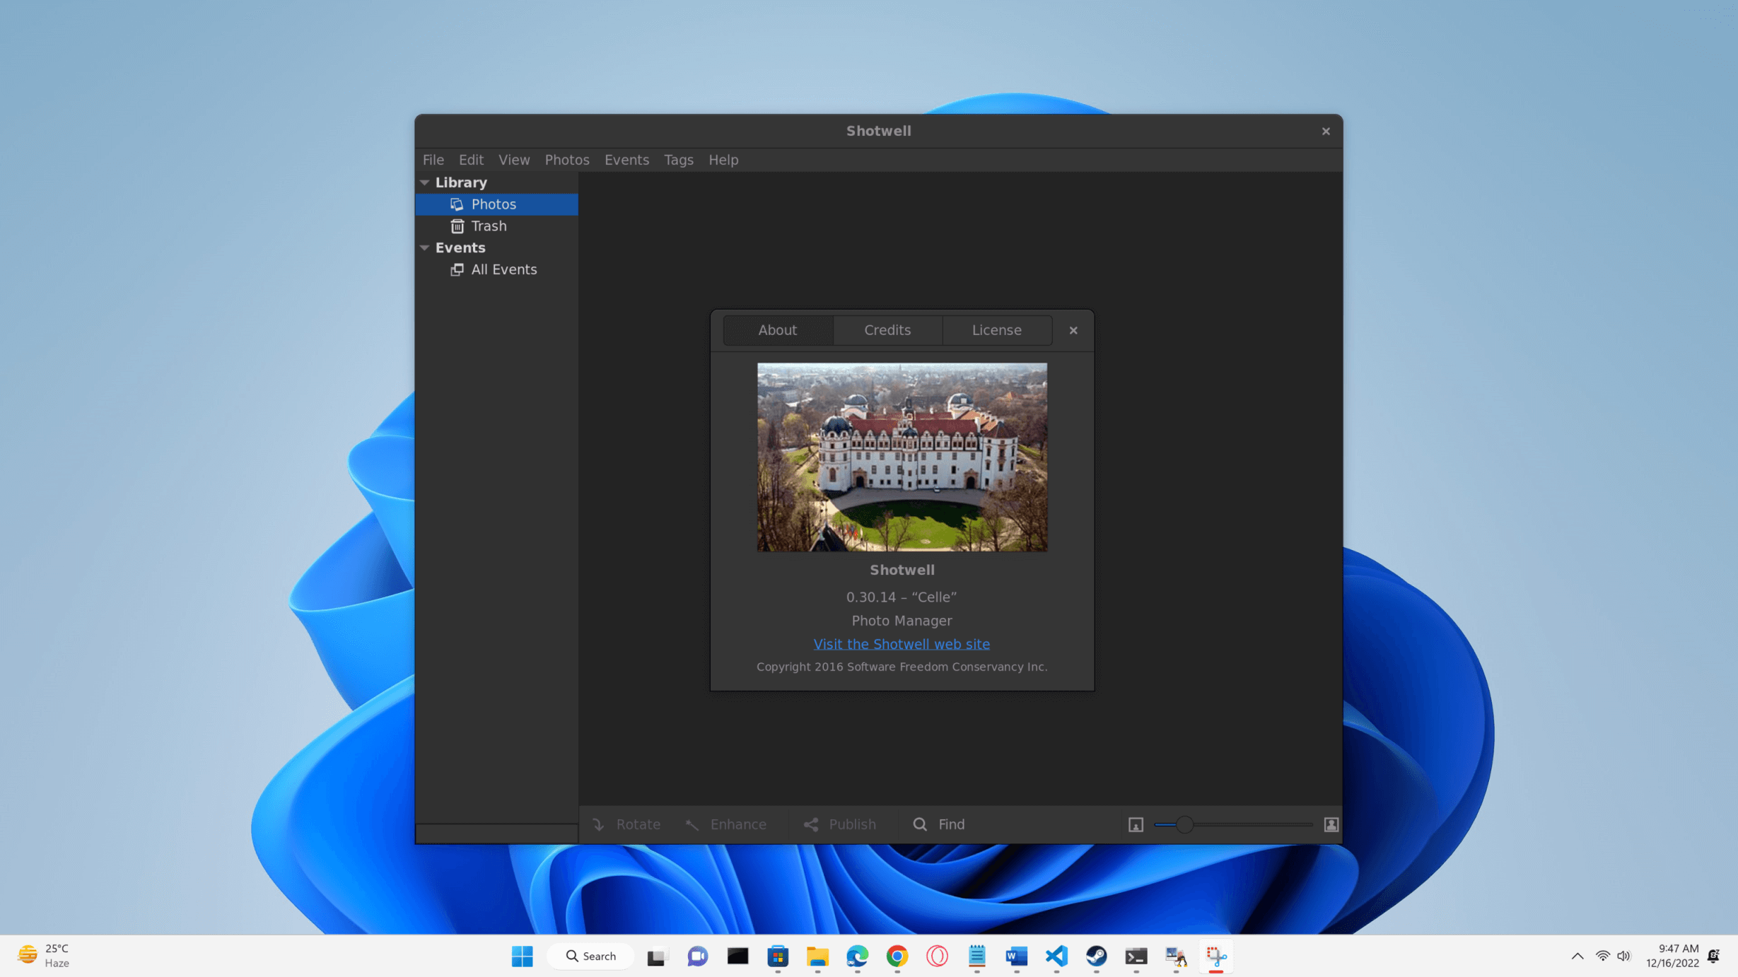Select Photos in the Library sidebar
Screen dimensions: 1738x977
coord(496,204)
